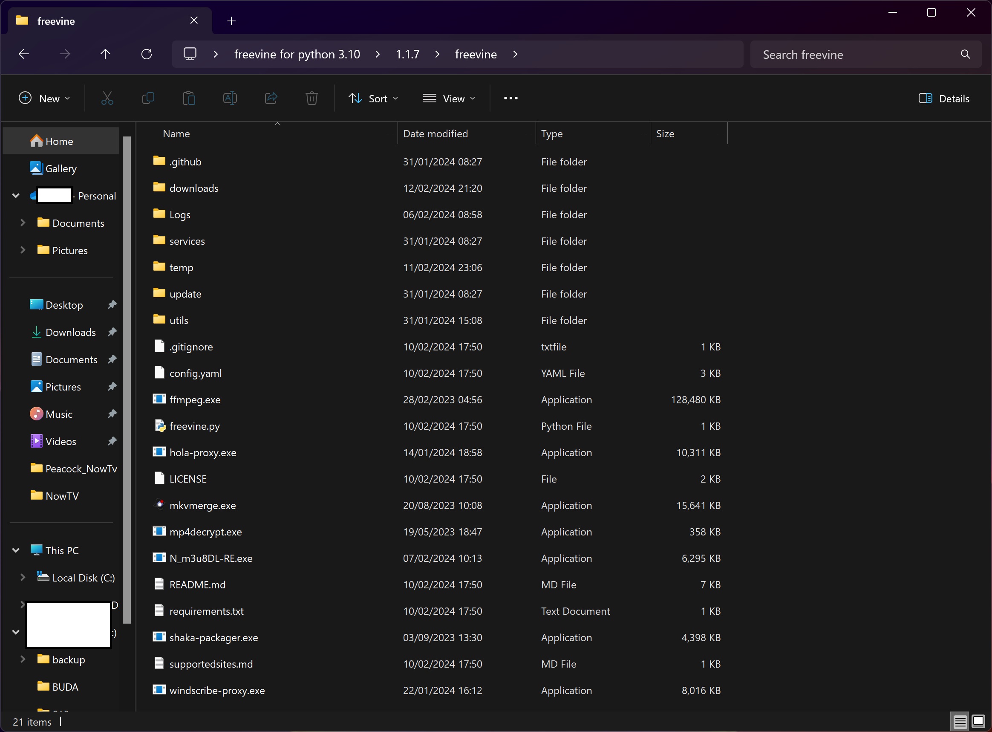Click the Paste clipboard icon

[x=189, y=98]
